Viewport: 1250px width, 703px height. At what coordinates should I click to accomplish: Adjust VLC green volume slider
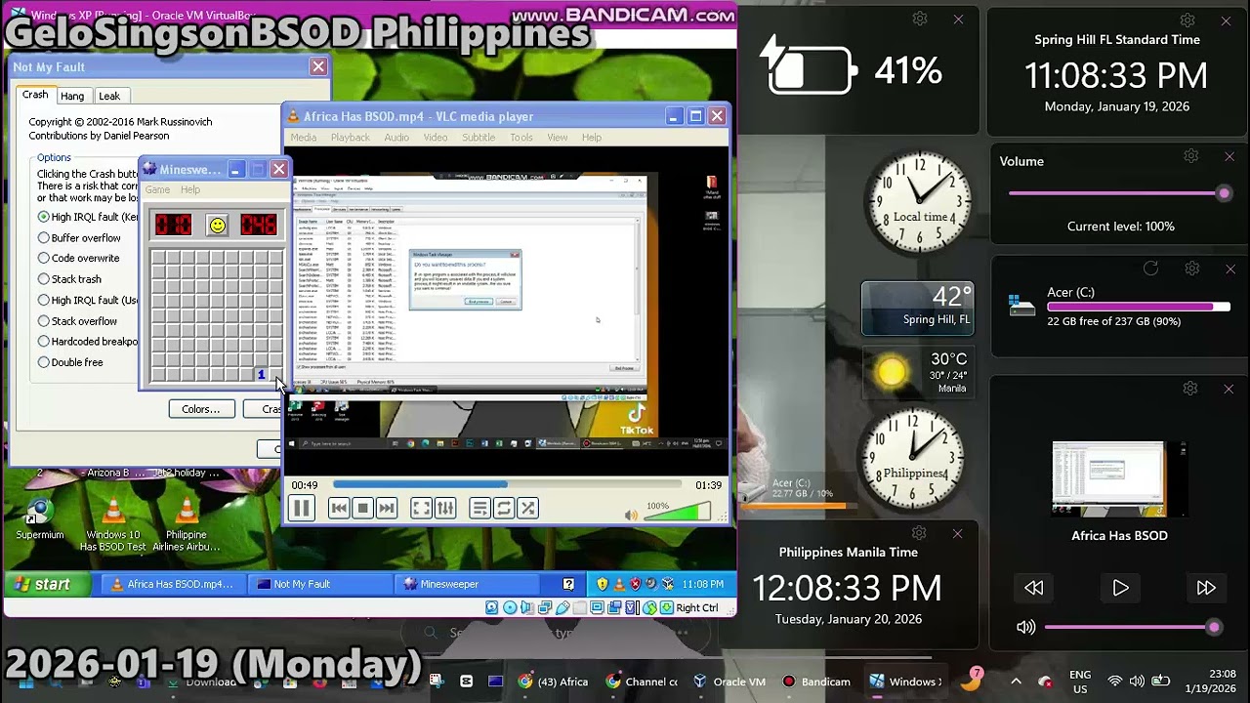click(678, 512)
